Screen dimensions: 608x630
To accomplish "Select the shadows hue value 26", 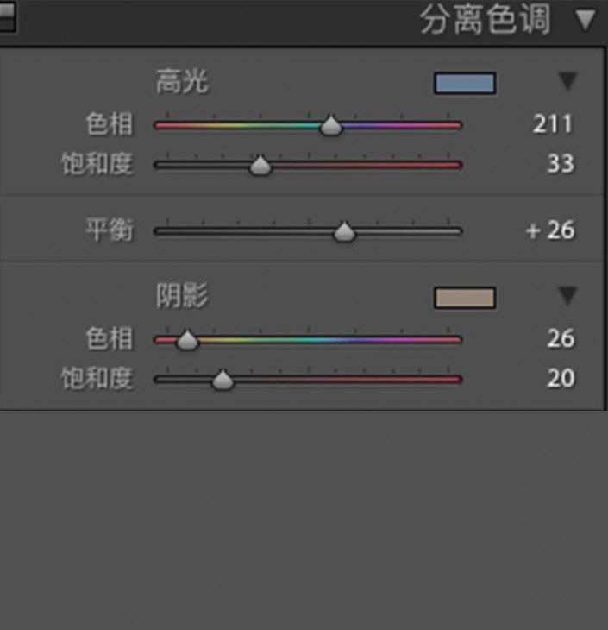I will coord(560,338).
